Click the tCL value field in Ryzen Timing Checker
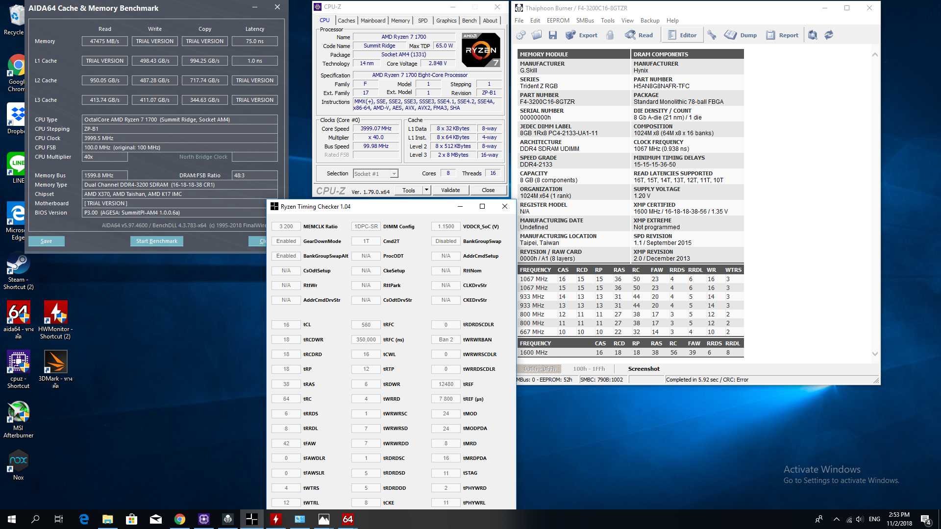 click(x=286, y=325)
